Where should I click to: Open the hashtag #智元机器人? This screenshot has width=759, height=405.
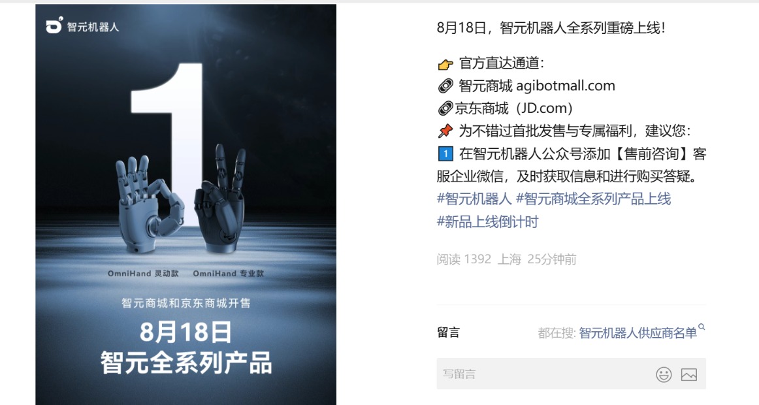point(474,199)
